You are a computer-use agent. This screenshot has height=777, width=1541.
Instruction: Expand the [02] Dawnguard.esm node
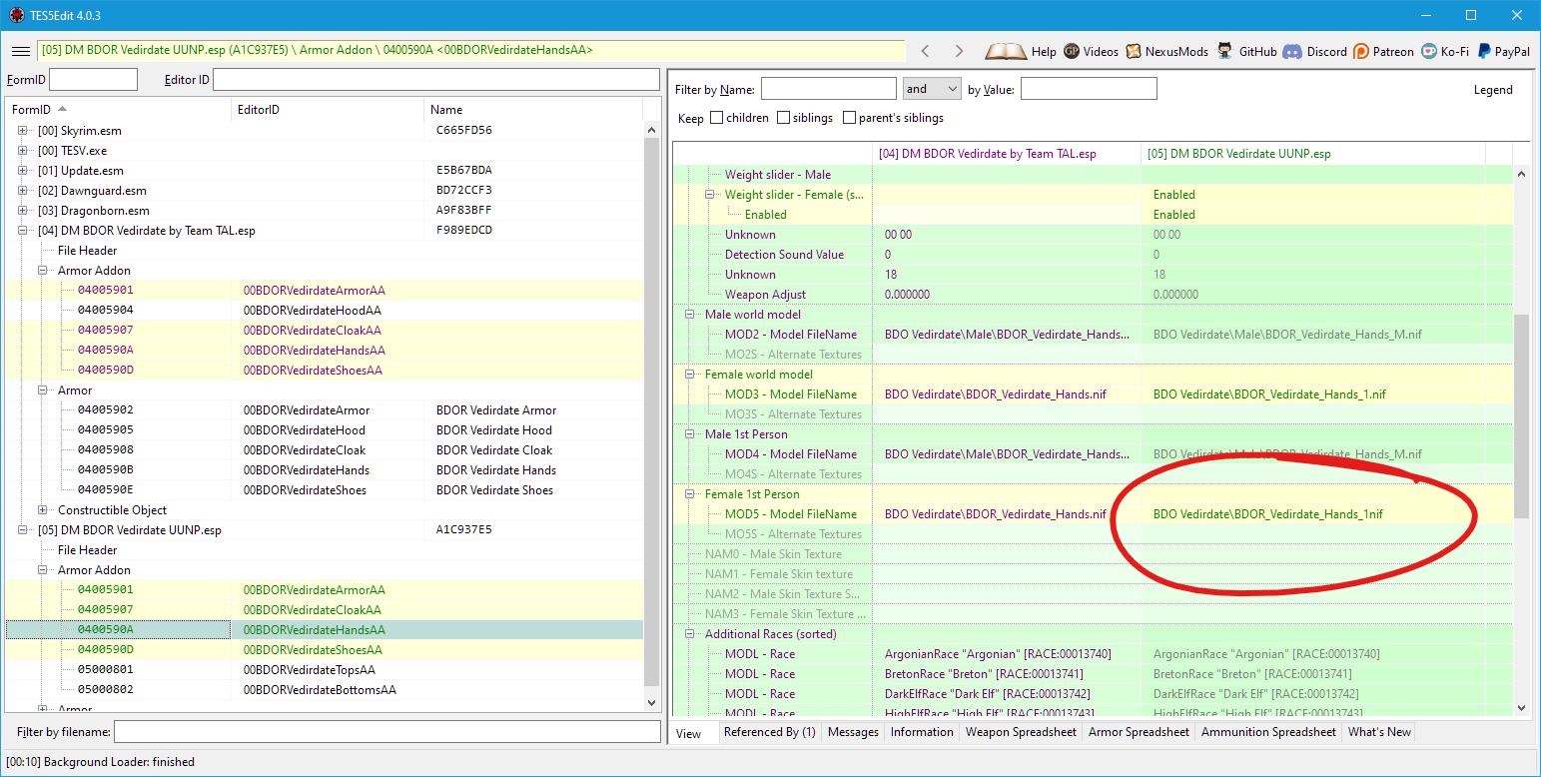coord(23,191)
